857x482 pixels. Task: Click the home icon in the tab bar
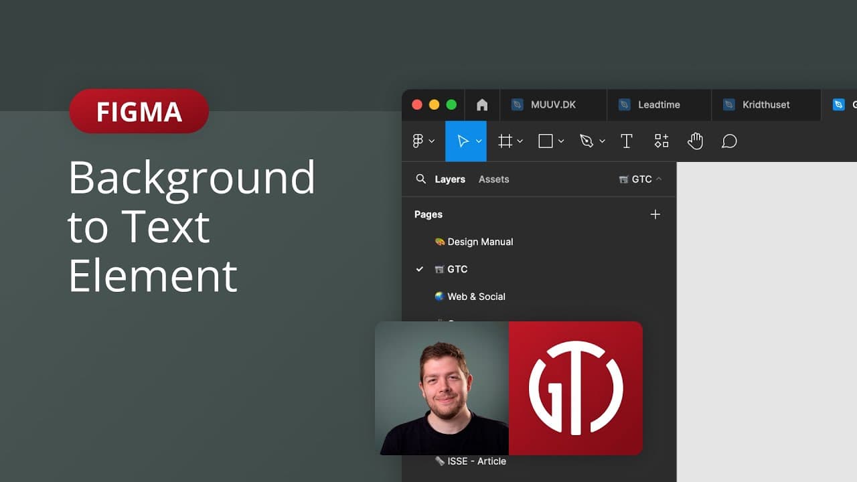pos(482,104)
